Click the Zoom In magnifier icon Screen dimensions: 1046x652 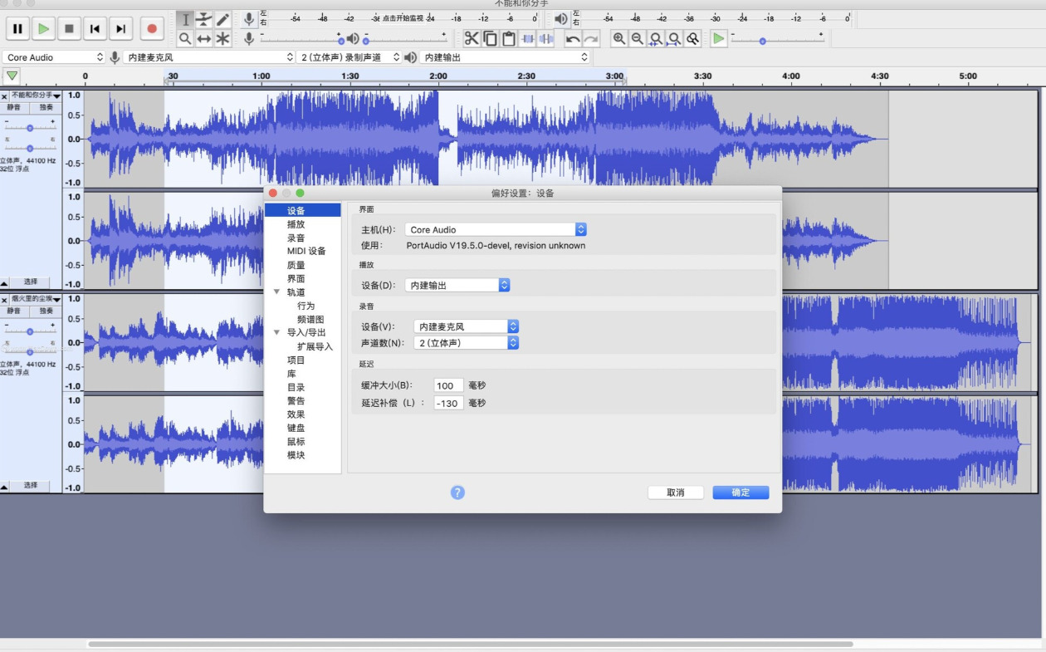click(x=618, y=38)
